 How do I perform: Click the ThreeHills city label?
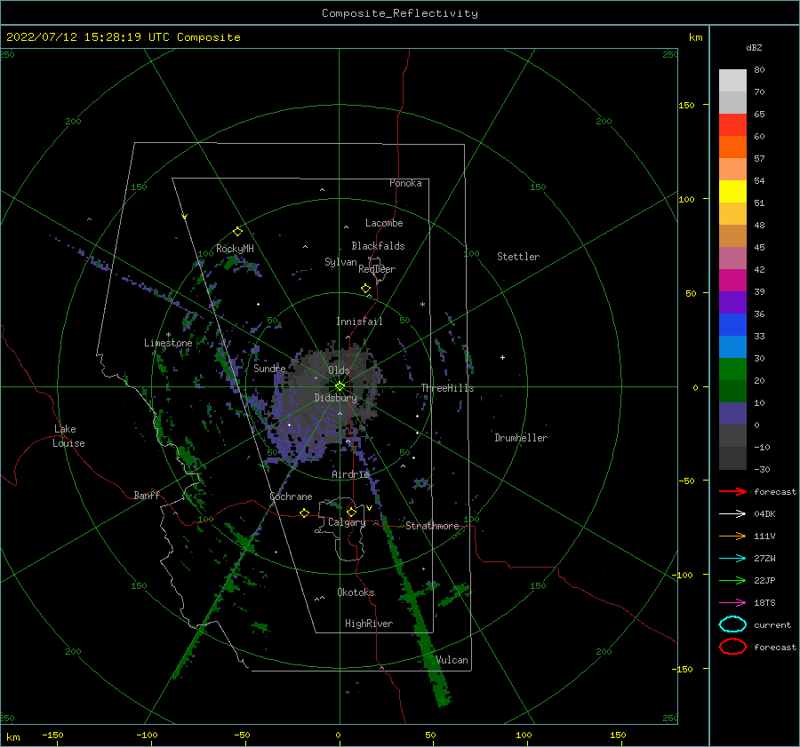447,388
